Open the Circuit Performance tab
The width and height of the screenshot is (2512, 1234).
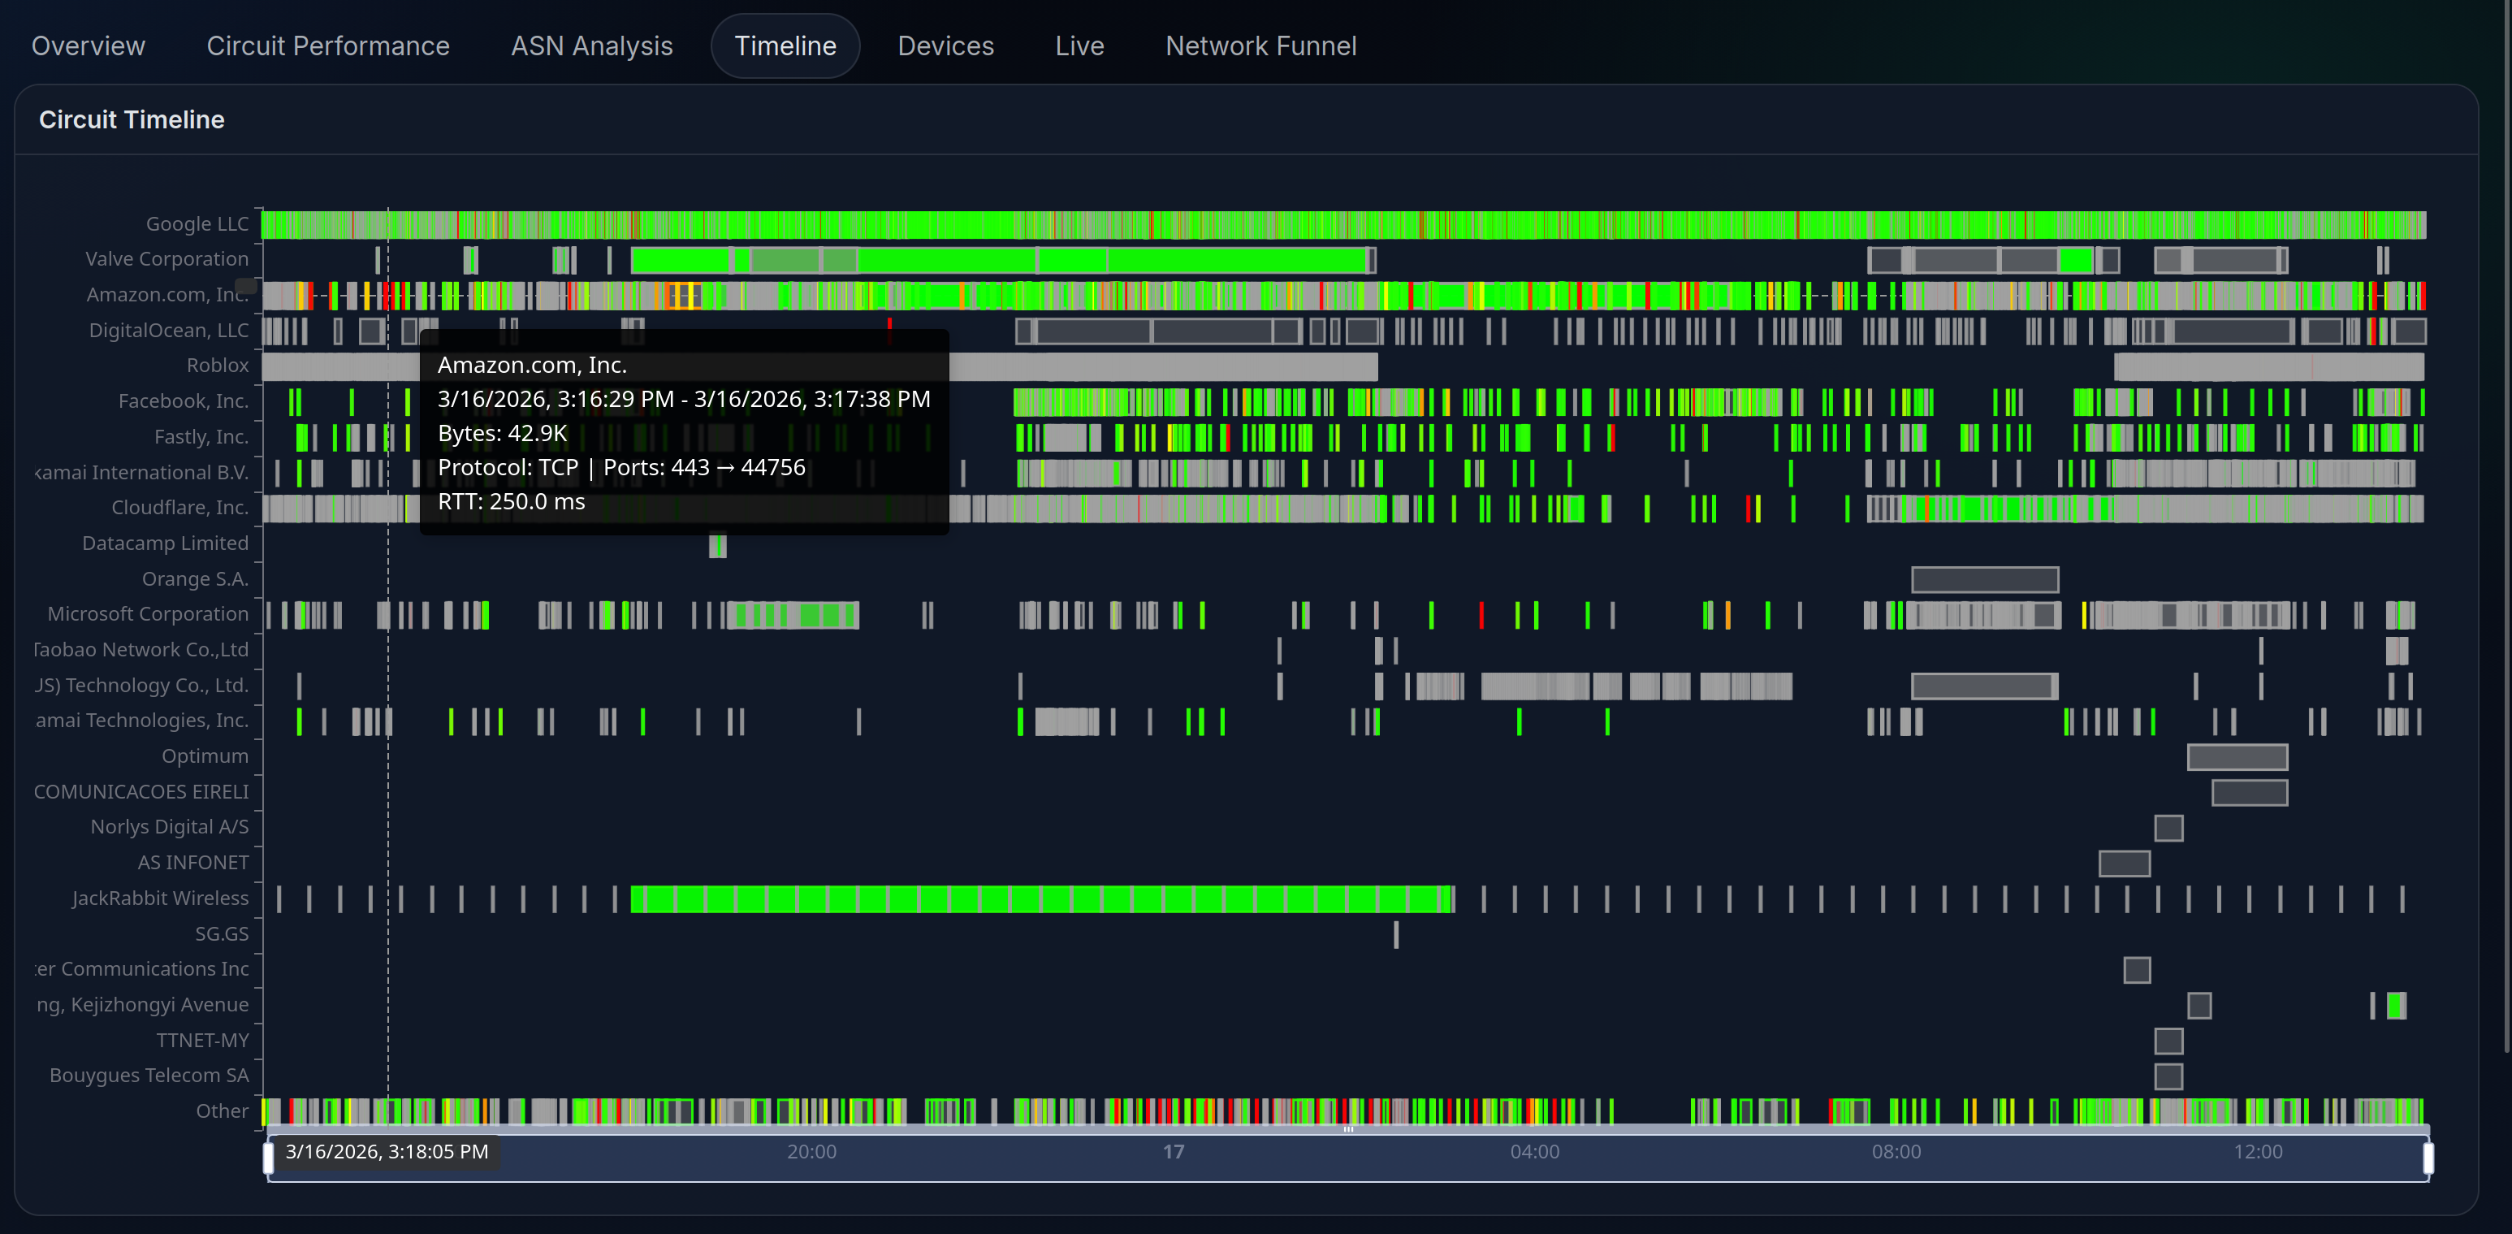(327, 45)
